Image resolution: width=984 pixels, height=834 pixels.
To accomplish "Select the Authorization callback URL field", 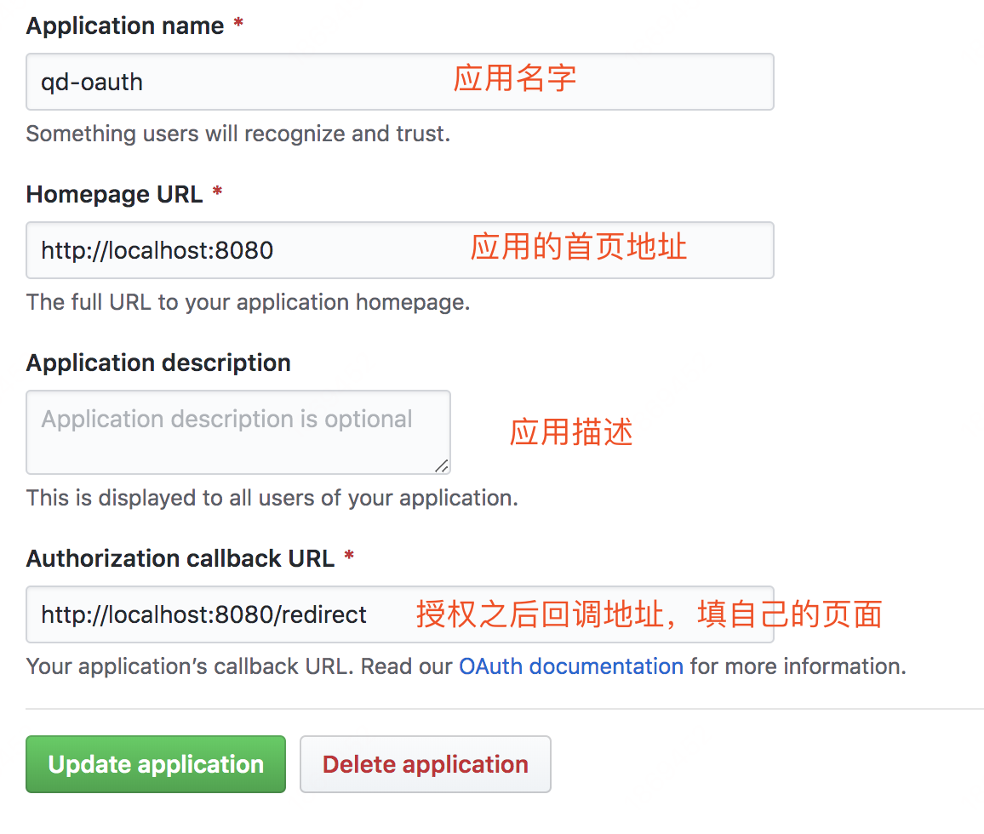I will (400, 614).
